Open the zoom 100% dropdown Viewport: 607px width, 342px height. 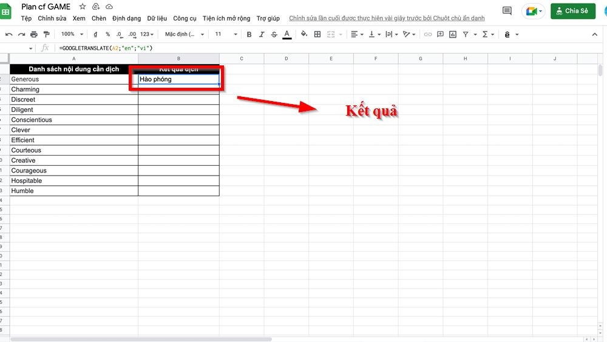72,34
